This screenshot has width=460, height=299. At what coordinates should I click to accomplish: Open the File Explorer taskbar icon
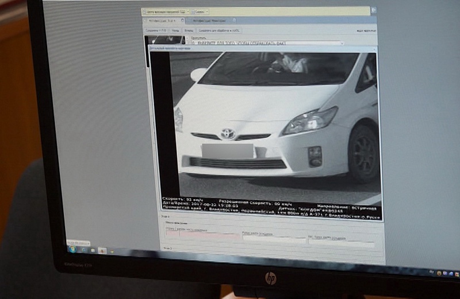click(92, 250)
